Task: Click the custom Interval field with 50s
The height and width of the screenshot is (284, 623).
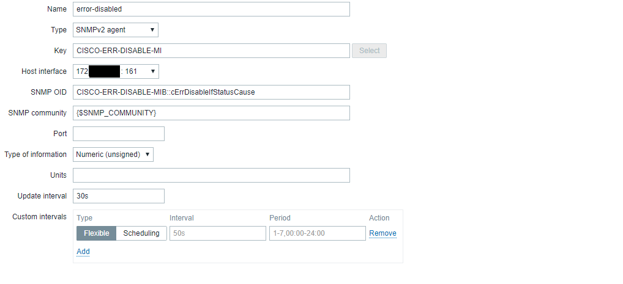Action: point(217,233)
